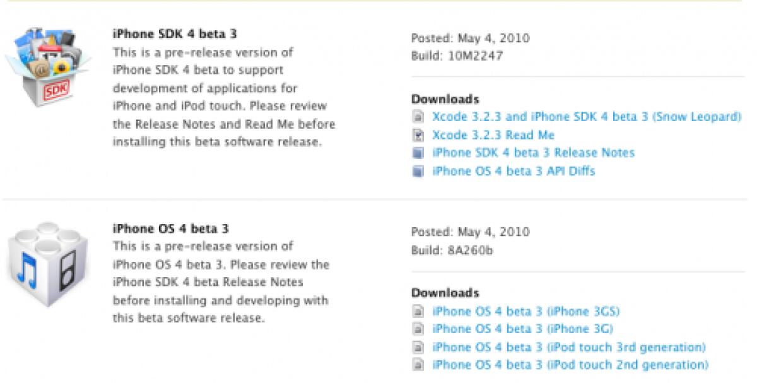Screen dimensions: 757x383
Task: Click the icon beside SDK 4 beta 3 Release Notes
Action: 418,153
